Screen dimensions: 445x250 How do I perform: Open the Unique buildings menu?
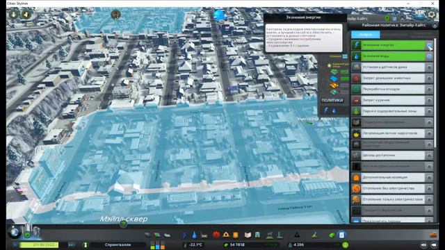(280, 235)
